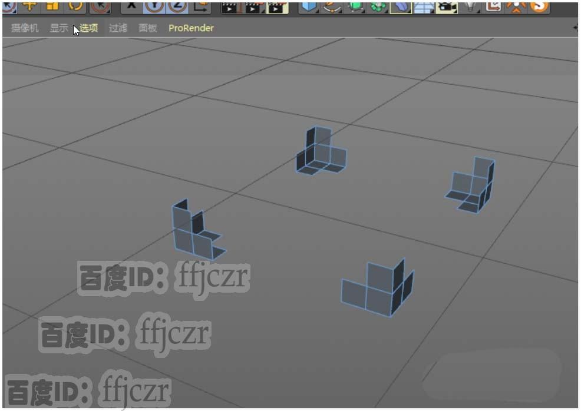
Task: Open the ProRender menu
Action: coord(190,27)
